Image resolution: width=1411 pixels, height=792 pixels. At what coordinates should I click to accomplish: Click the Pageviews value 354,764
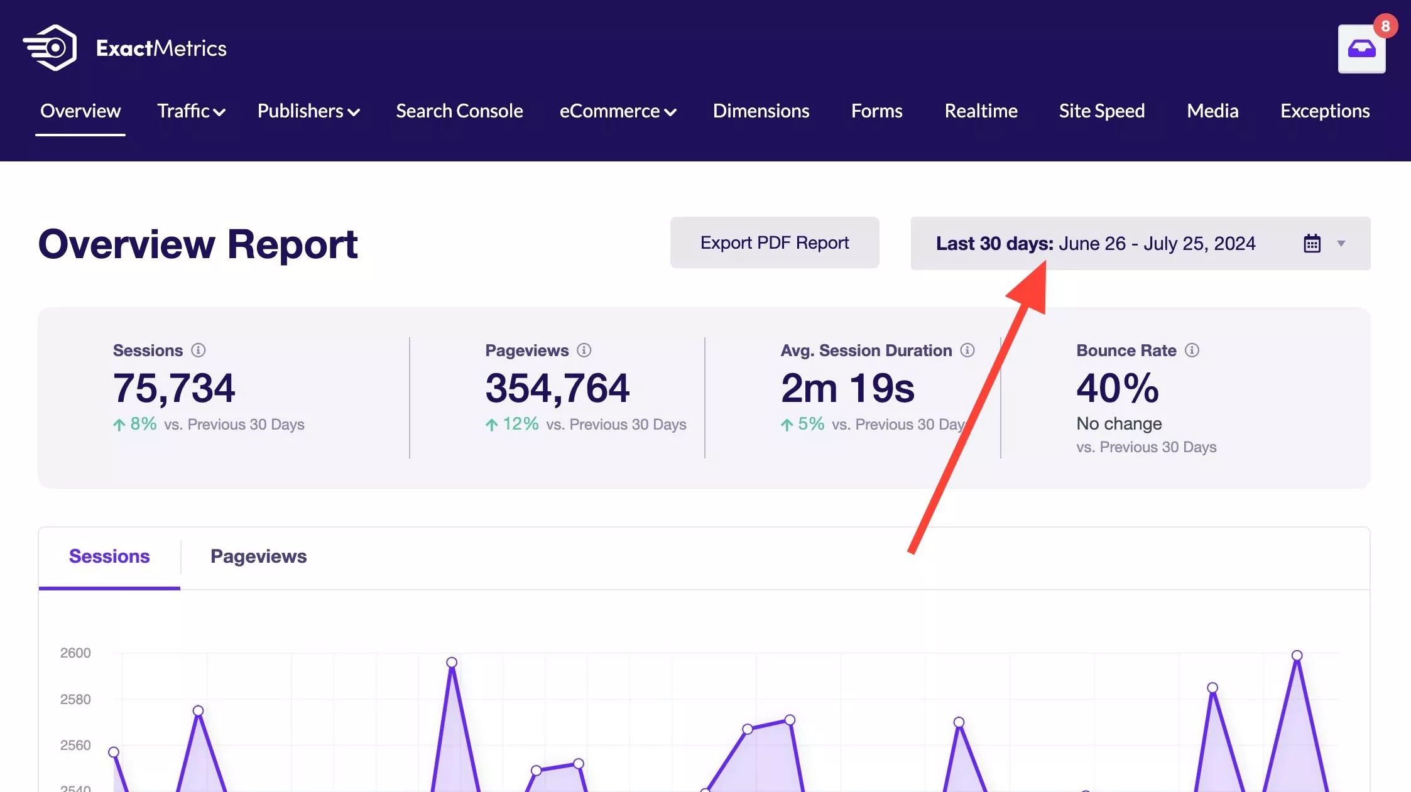pos(557,388)
